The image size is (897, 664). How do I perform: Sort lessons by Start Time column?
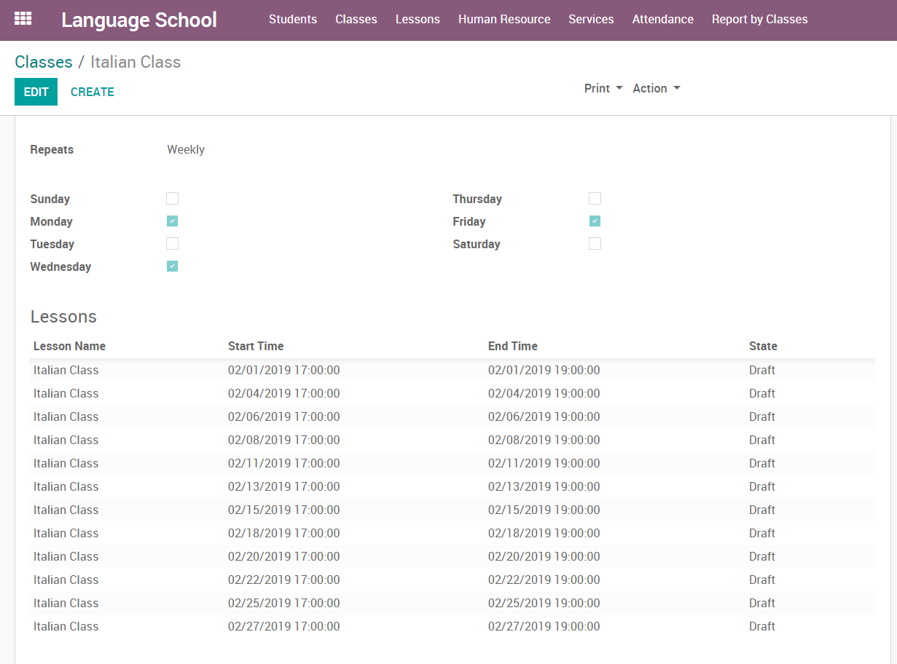click(256, 346)
